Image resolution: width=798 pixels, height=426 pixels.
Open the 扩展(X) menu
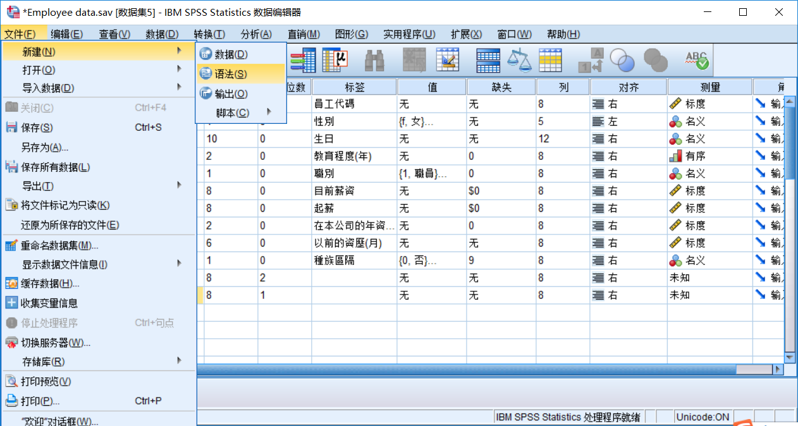[x=466, y=34]
